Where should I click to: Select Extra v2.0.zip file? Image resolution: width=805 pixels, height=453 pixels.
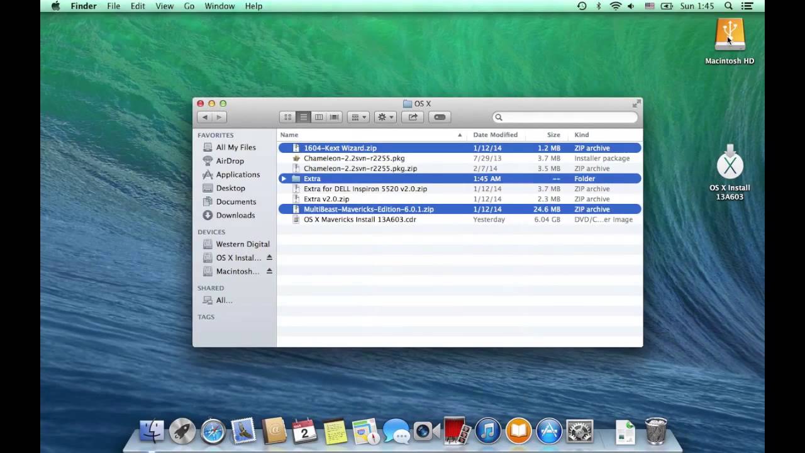click(x=460, y=199)
